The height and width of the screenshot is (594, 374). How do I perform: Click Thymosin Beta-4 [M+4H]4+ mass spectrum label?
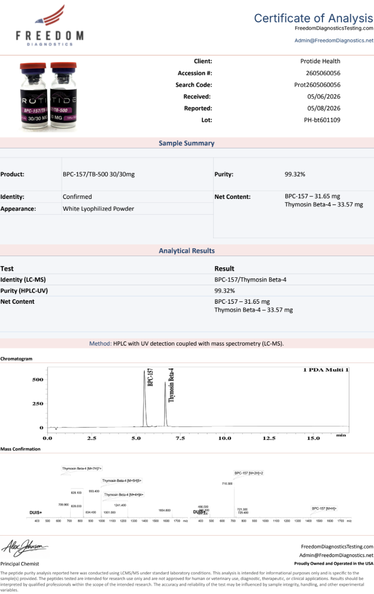click(x=123, y=495)
